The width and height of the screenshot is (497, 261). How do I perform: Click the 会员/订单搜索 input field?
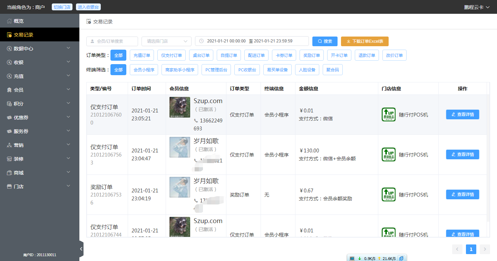112,41
